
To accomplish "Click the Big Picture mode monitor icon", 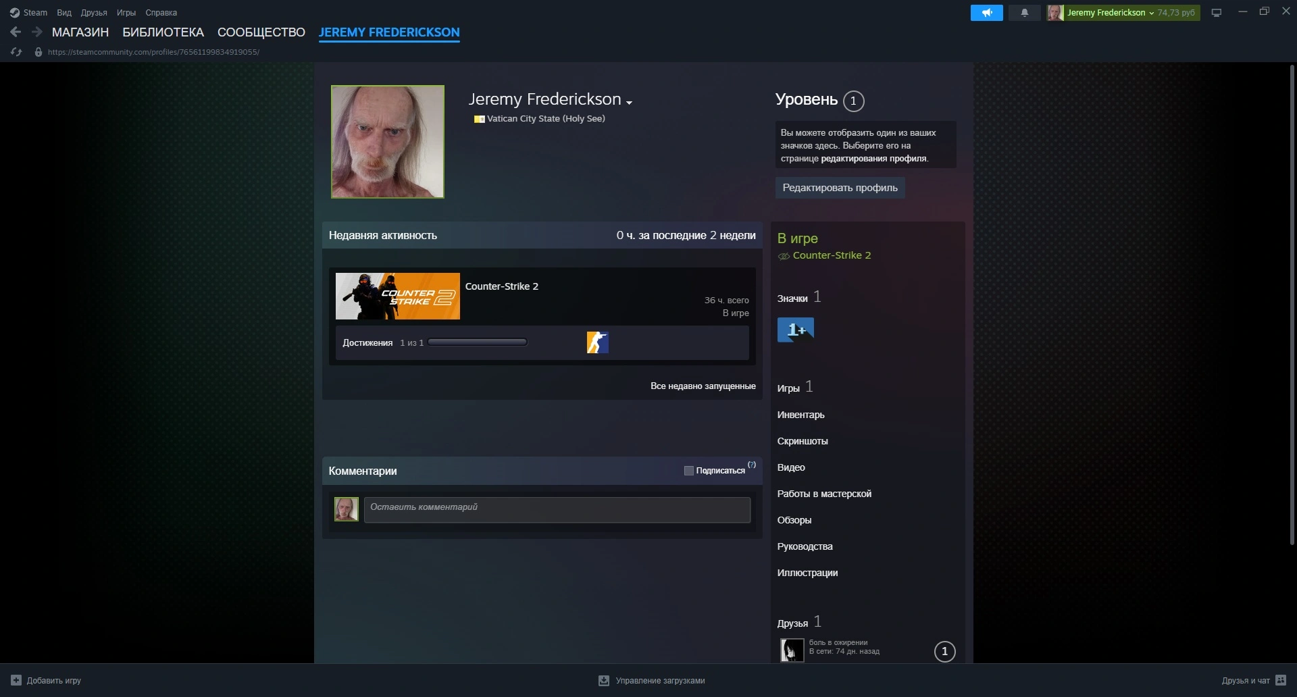I will 1216,13.
